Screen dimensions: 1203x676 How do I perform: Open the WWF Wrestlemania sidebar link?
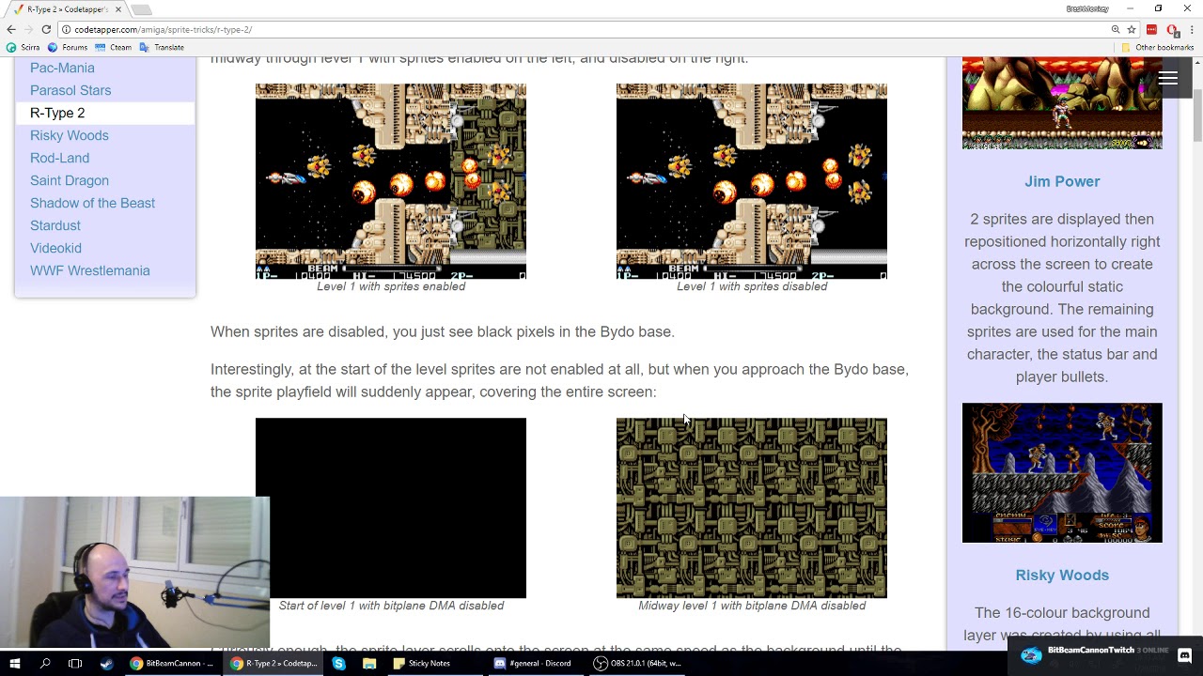90,270
